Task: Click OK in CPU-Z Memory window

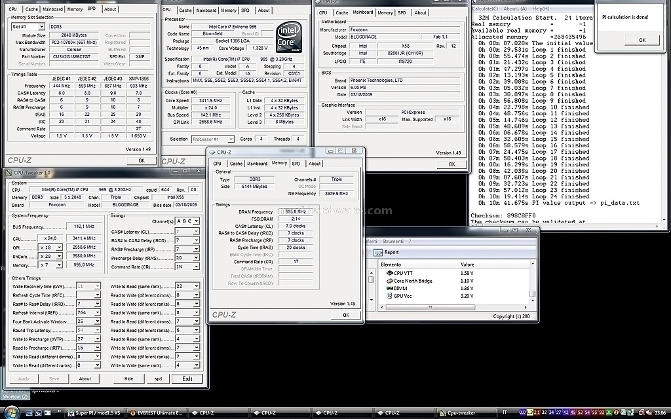Action: point(346,315)
